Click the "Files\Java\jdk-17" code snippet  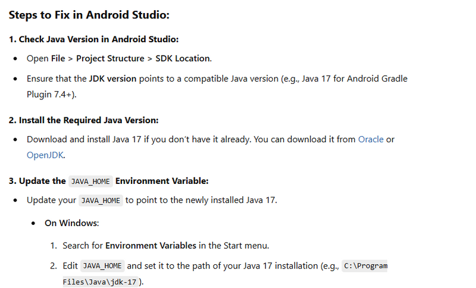(99, 281)
